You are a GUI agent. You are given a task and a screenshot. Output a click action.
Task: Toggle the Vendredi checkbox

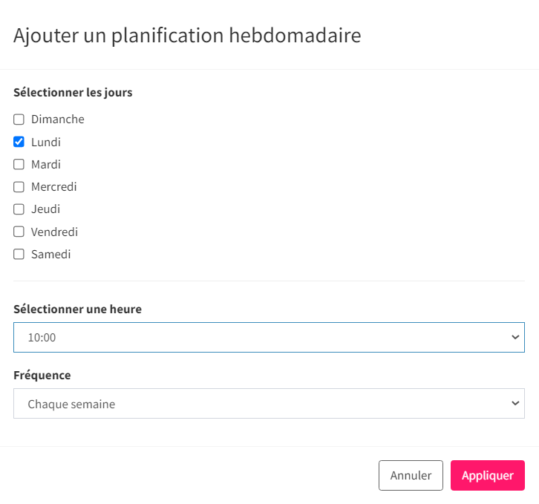(19, 232)
